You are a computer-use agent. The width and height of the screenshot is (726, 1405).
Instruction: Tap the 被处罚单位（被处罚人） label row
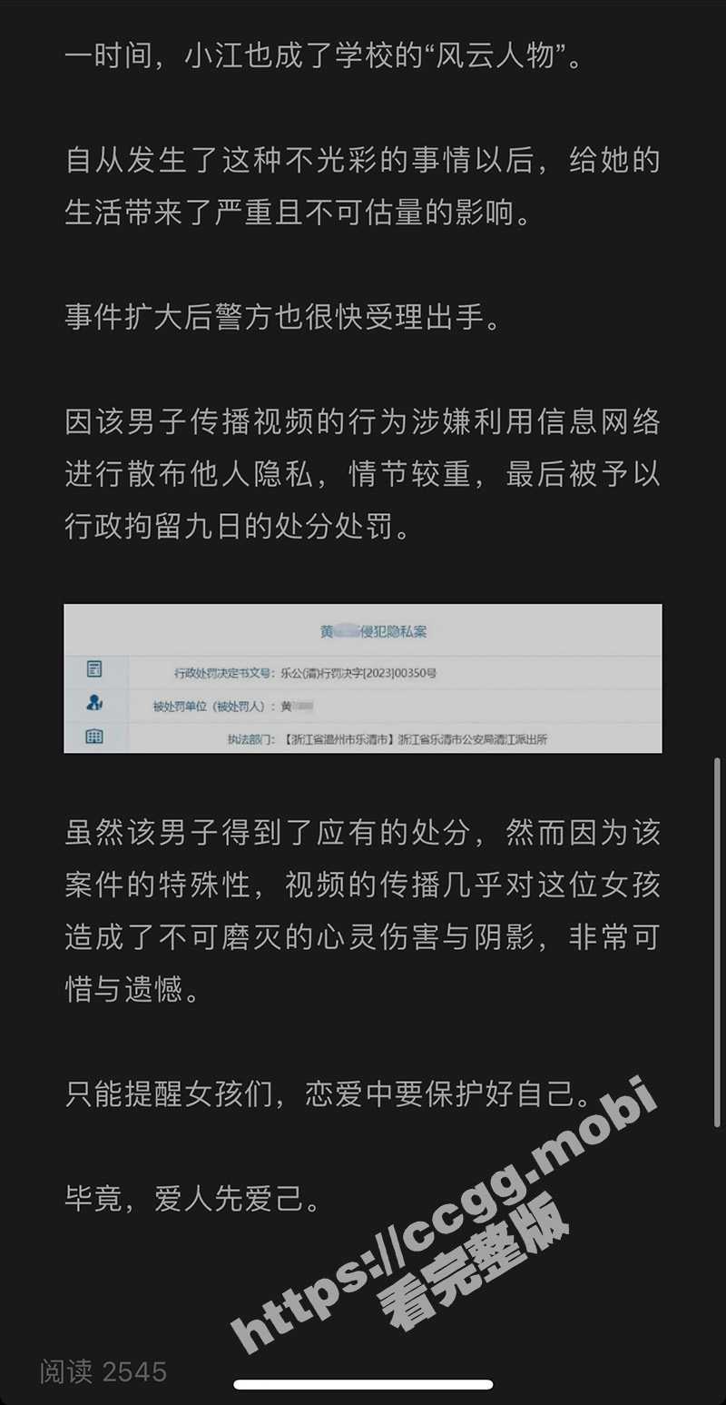coord(363,705)
